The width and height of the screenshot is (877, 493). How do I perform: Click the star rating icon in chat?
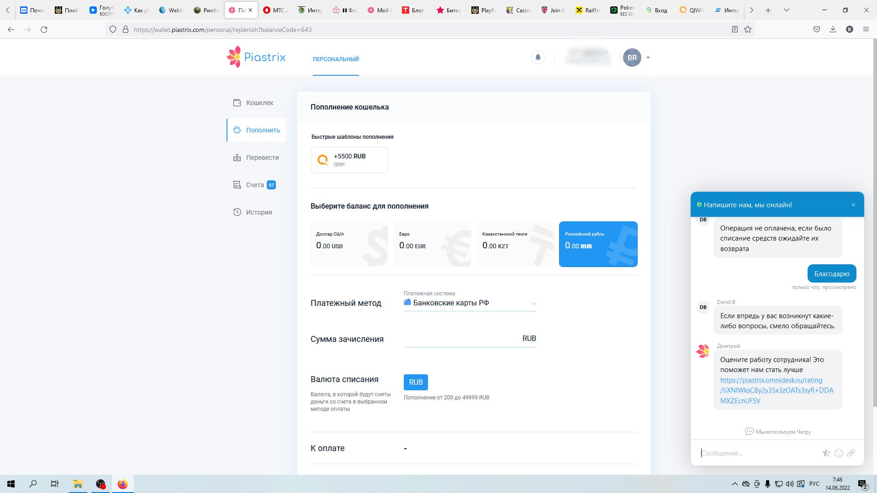(x=826, y=453)
